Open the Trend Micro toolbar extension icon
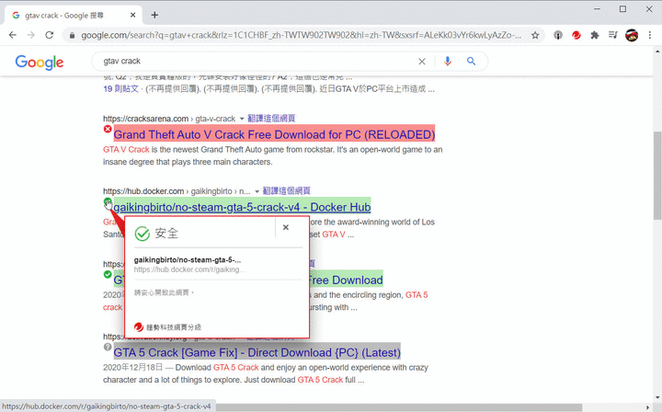Image resolution: width=662 pixels, height=412 pixels. click(576, 35)
